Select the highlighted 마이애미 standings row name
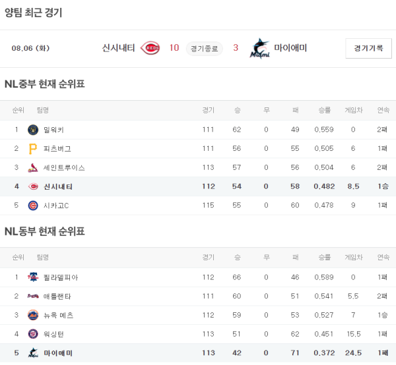 click(x=57, y=353)
